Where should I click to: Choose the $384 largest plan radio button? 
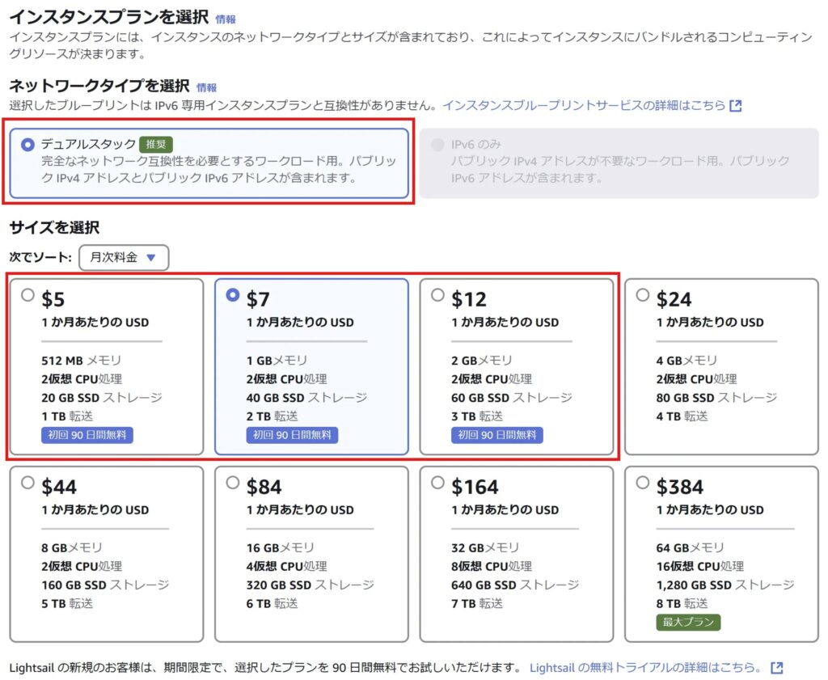pos(643,483)
